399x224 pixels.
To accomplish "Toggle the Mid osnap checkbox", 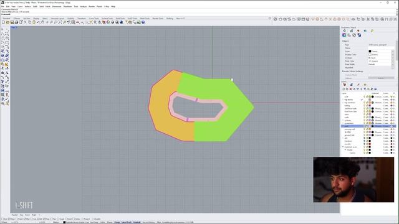I will click(25, 219).
